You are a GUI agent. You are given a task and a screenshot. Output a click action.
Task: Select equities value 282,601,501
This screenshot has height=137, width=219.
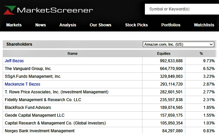tap(171, 92)
